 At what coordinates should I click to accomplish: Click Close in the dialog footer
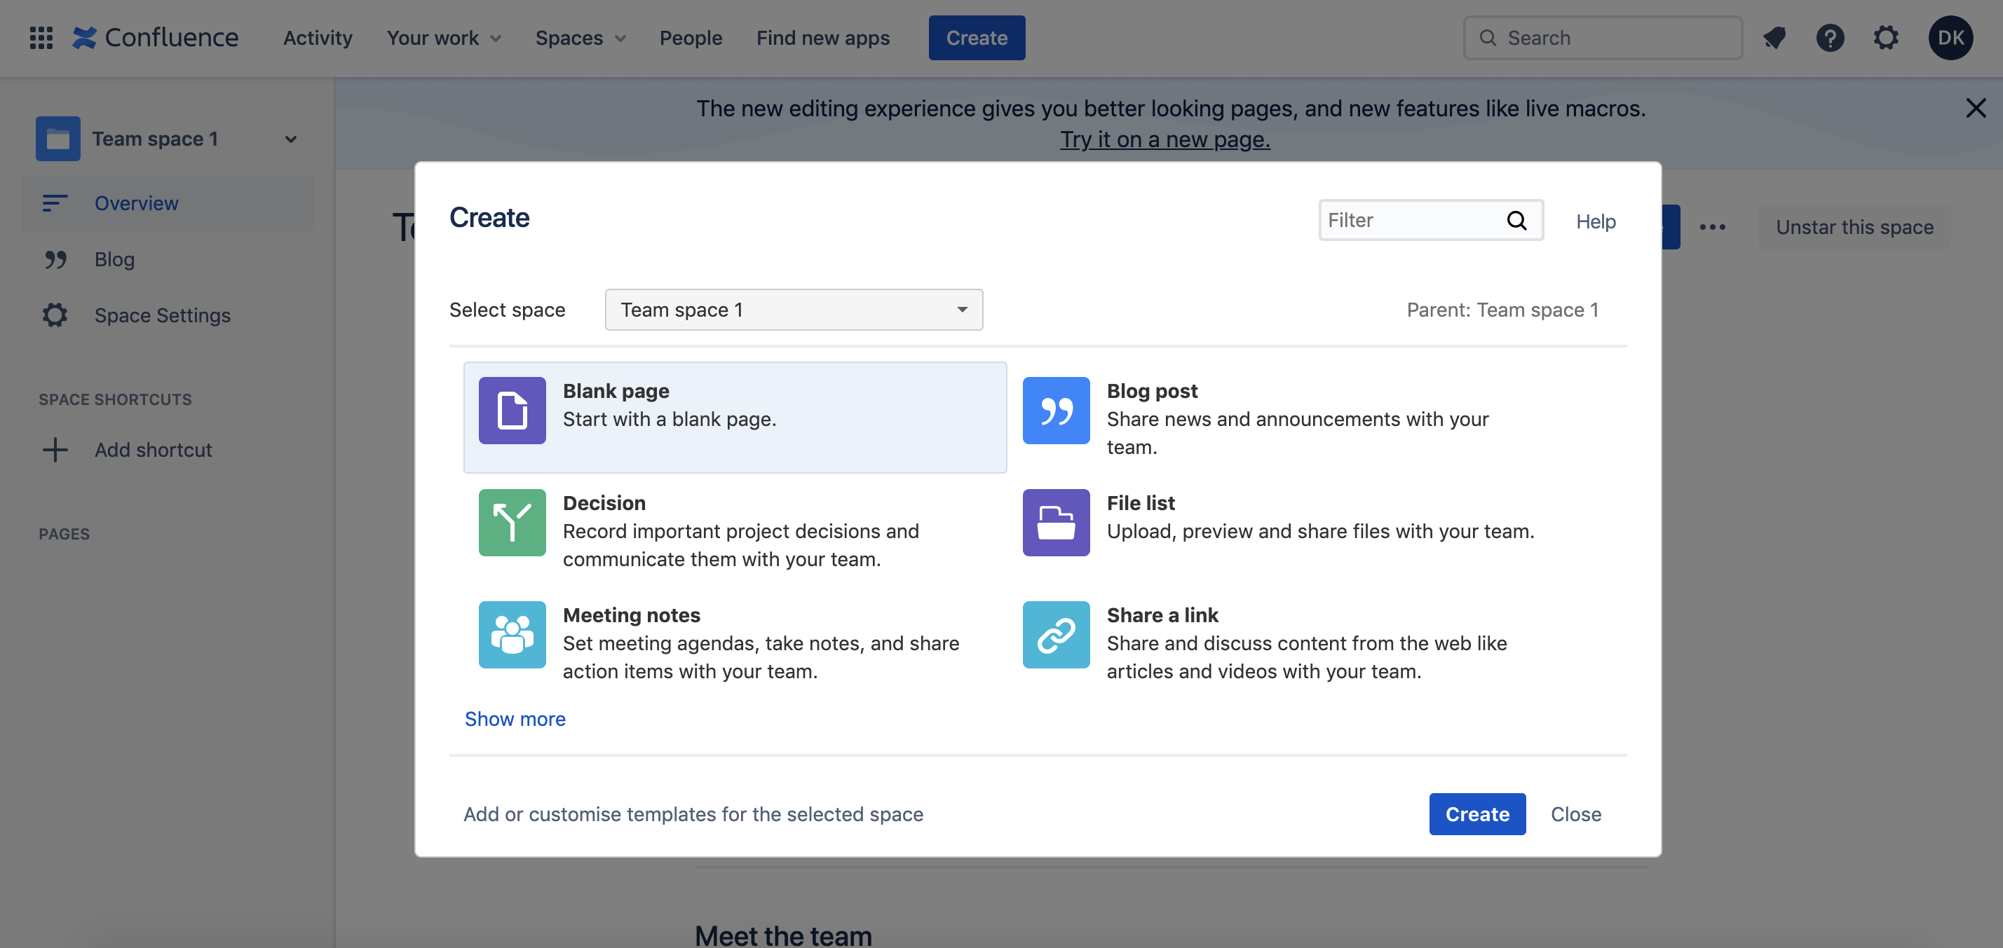pyautogui.click(x=1575, y=813)
